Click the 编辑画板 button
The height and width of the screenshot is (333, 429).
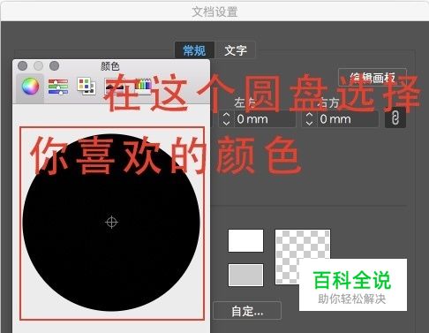point(373,77)
